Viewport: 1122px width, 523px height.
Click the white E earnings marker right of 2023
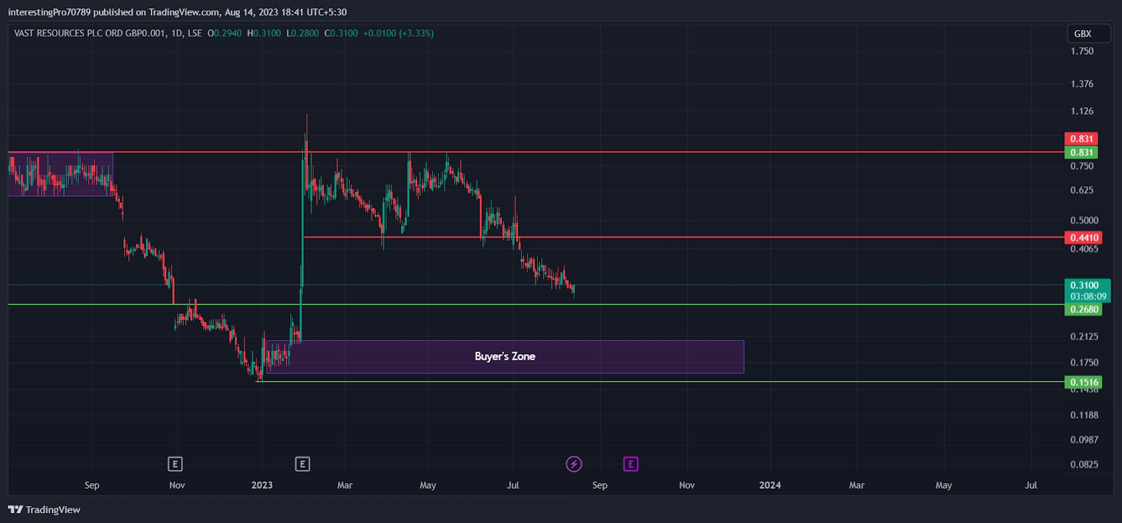[302, 463]
